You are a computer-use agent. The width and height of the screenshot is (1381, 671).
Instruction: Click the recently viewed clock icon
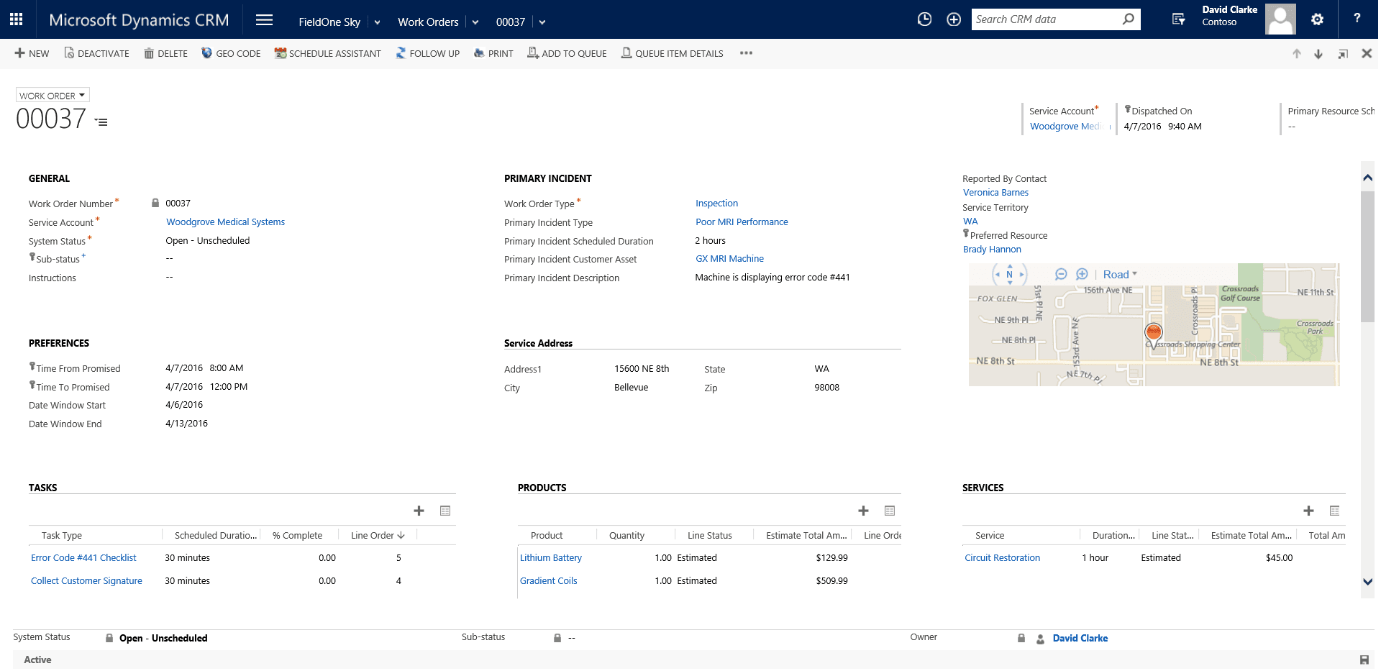(924, 19)
